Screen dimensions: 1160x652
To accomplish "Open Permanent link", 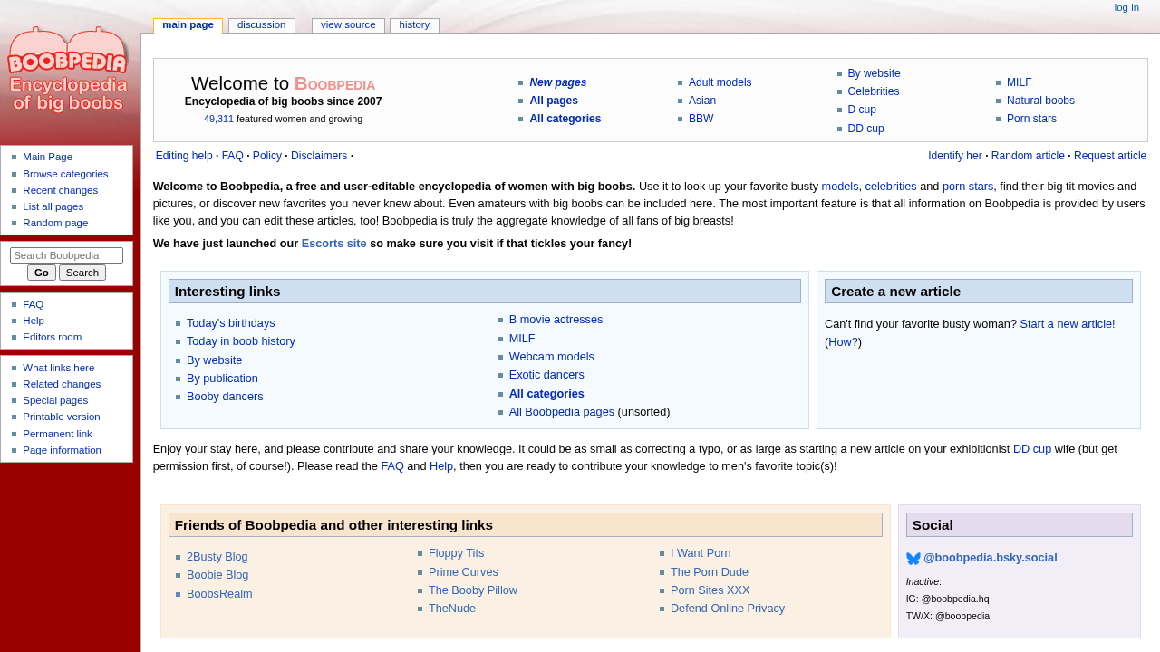I will [57, 434].
